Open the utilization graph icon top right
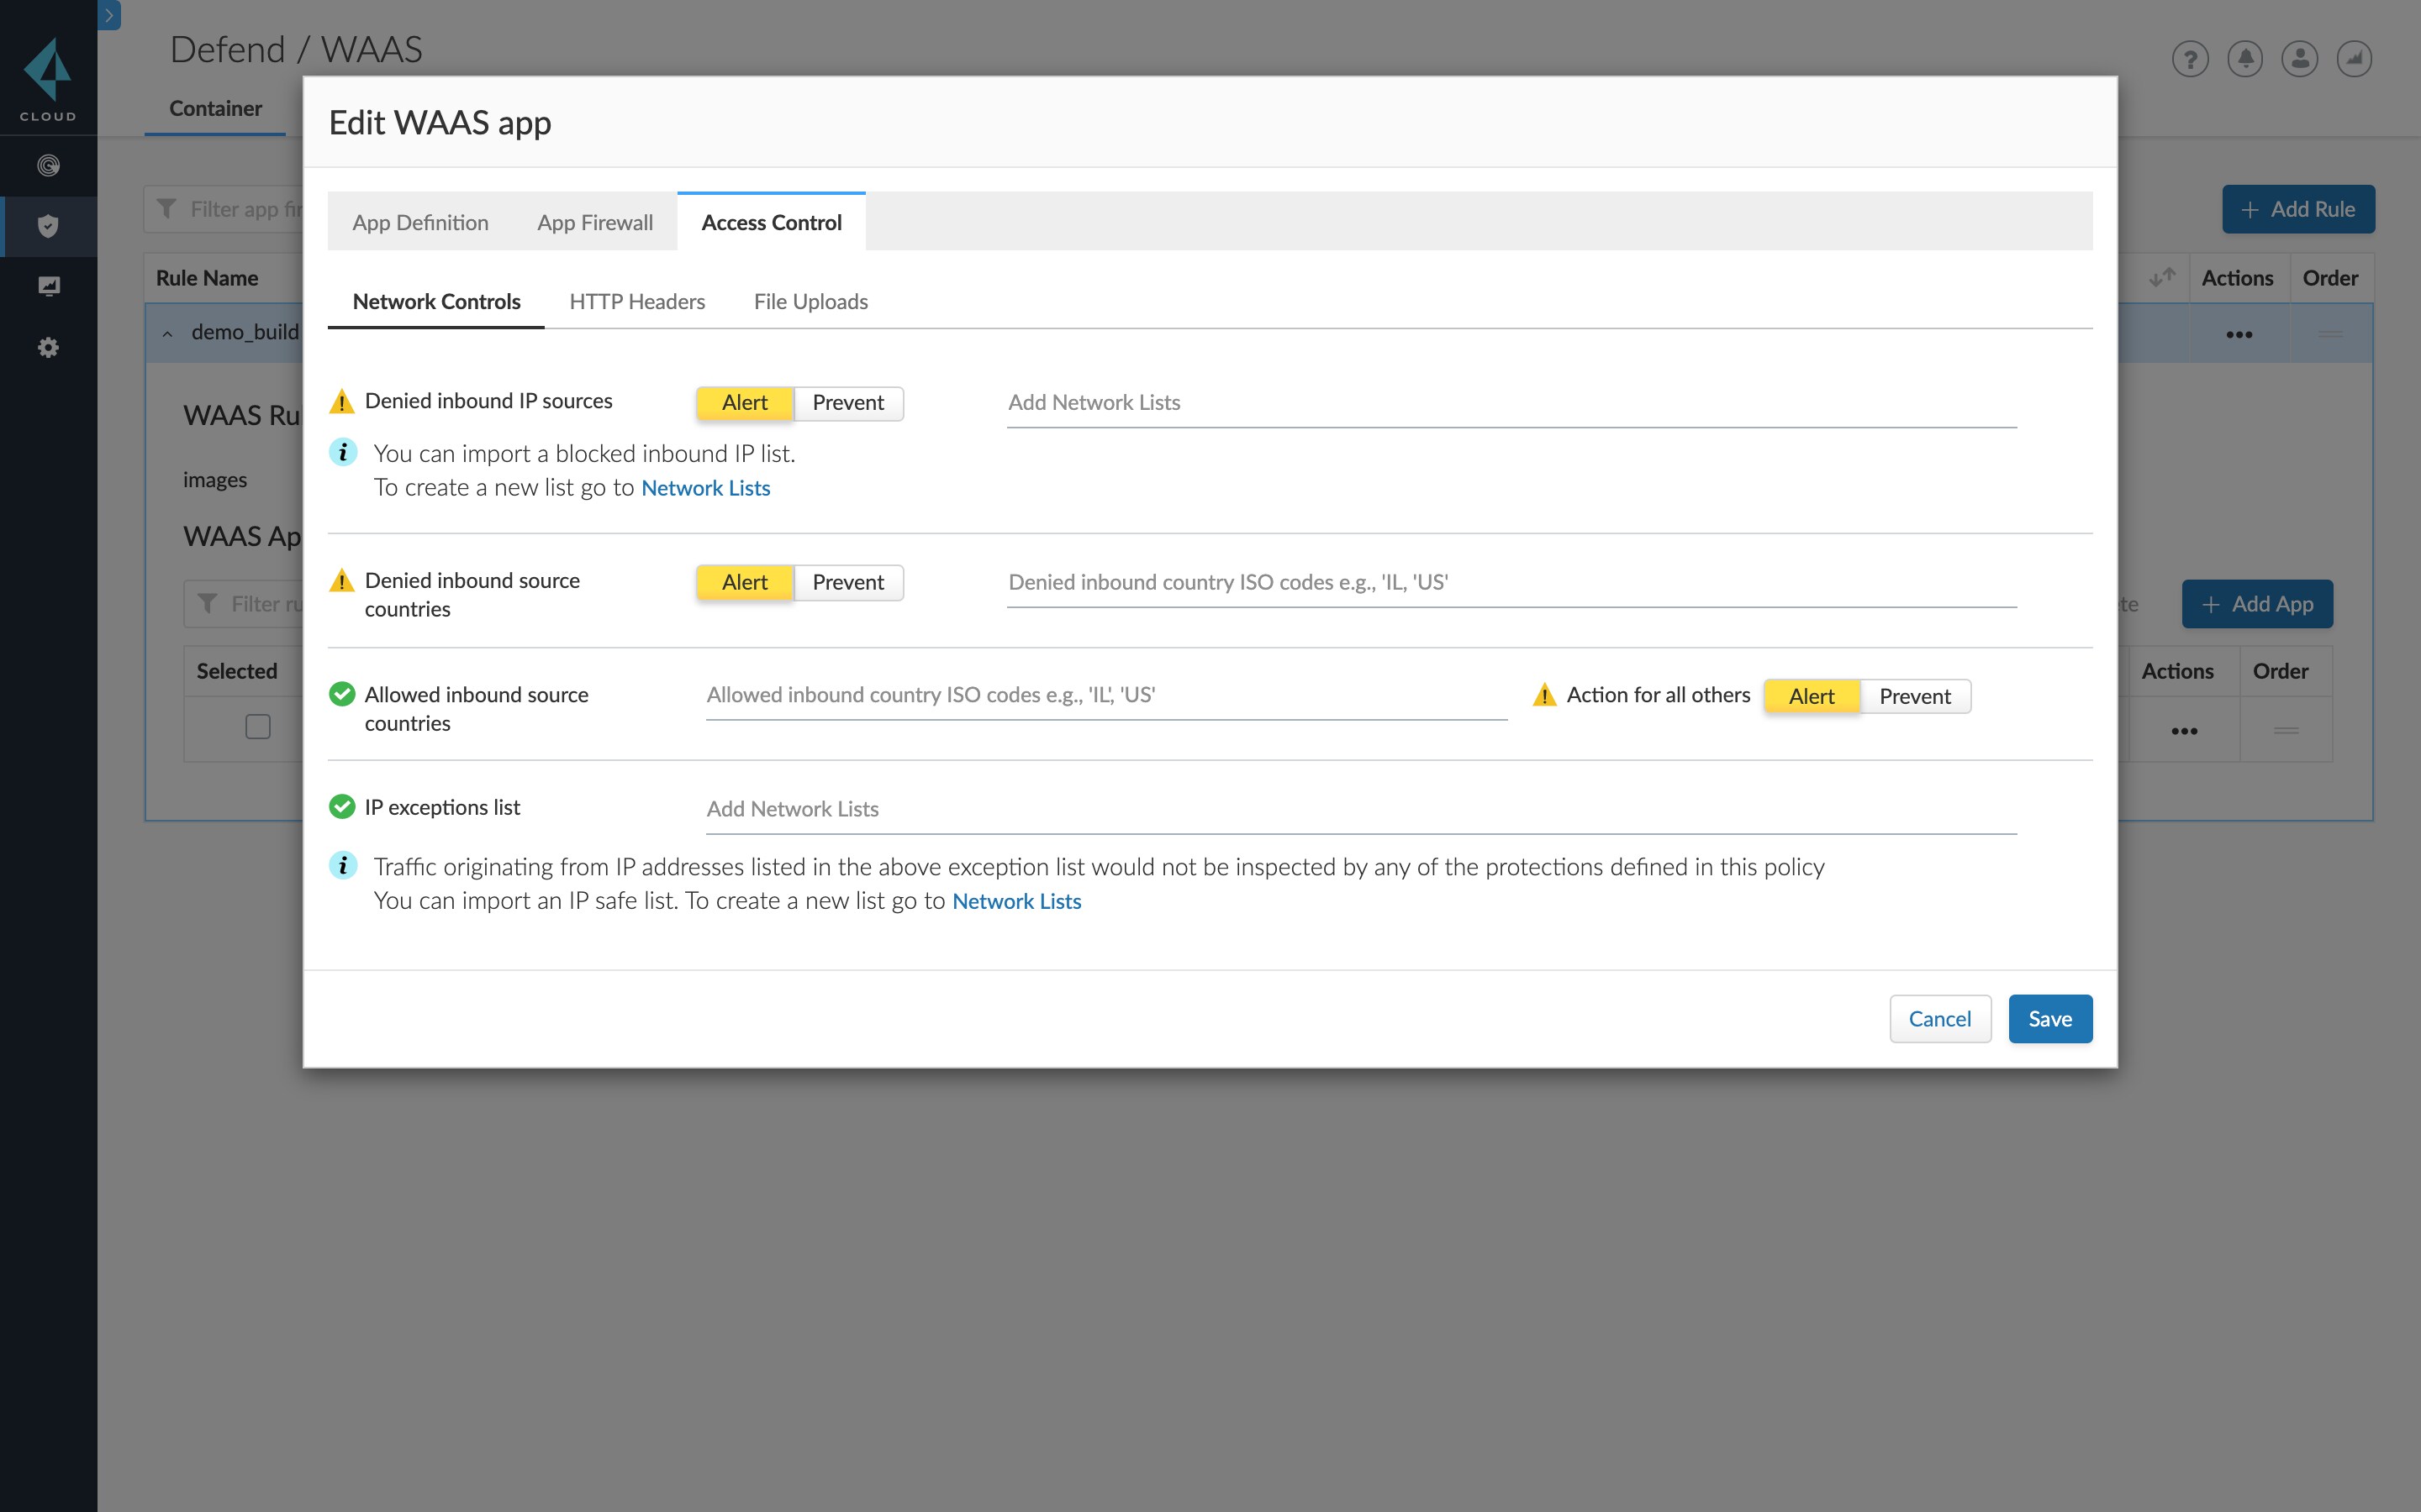 2354,58
